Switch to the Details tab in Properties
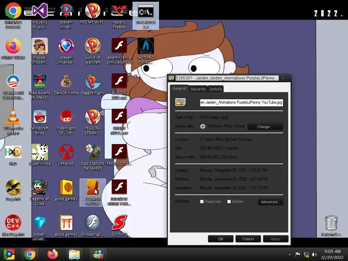The height and width of the screenshot is (261, 348). [216, 89]
